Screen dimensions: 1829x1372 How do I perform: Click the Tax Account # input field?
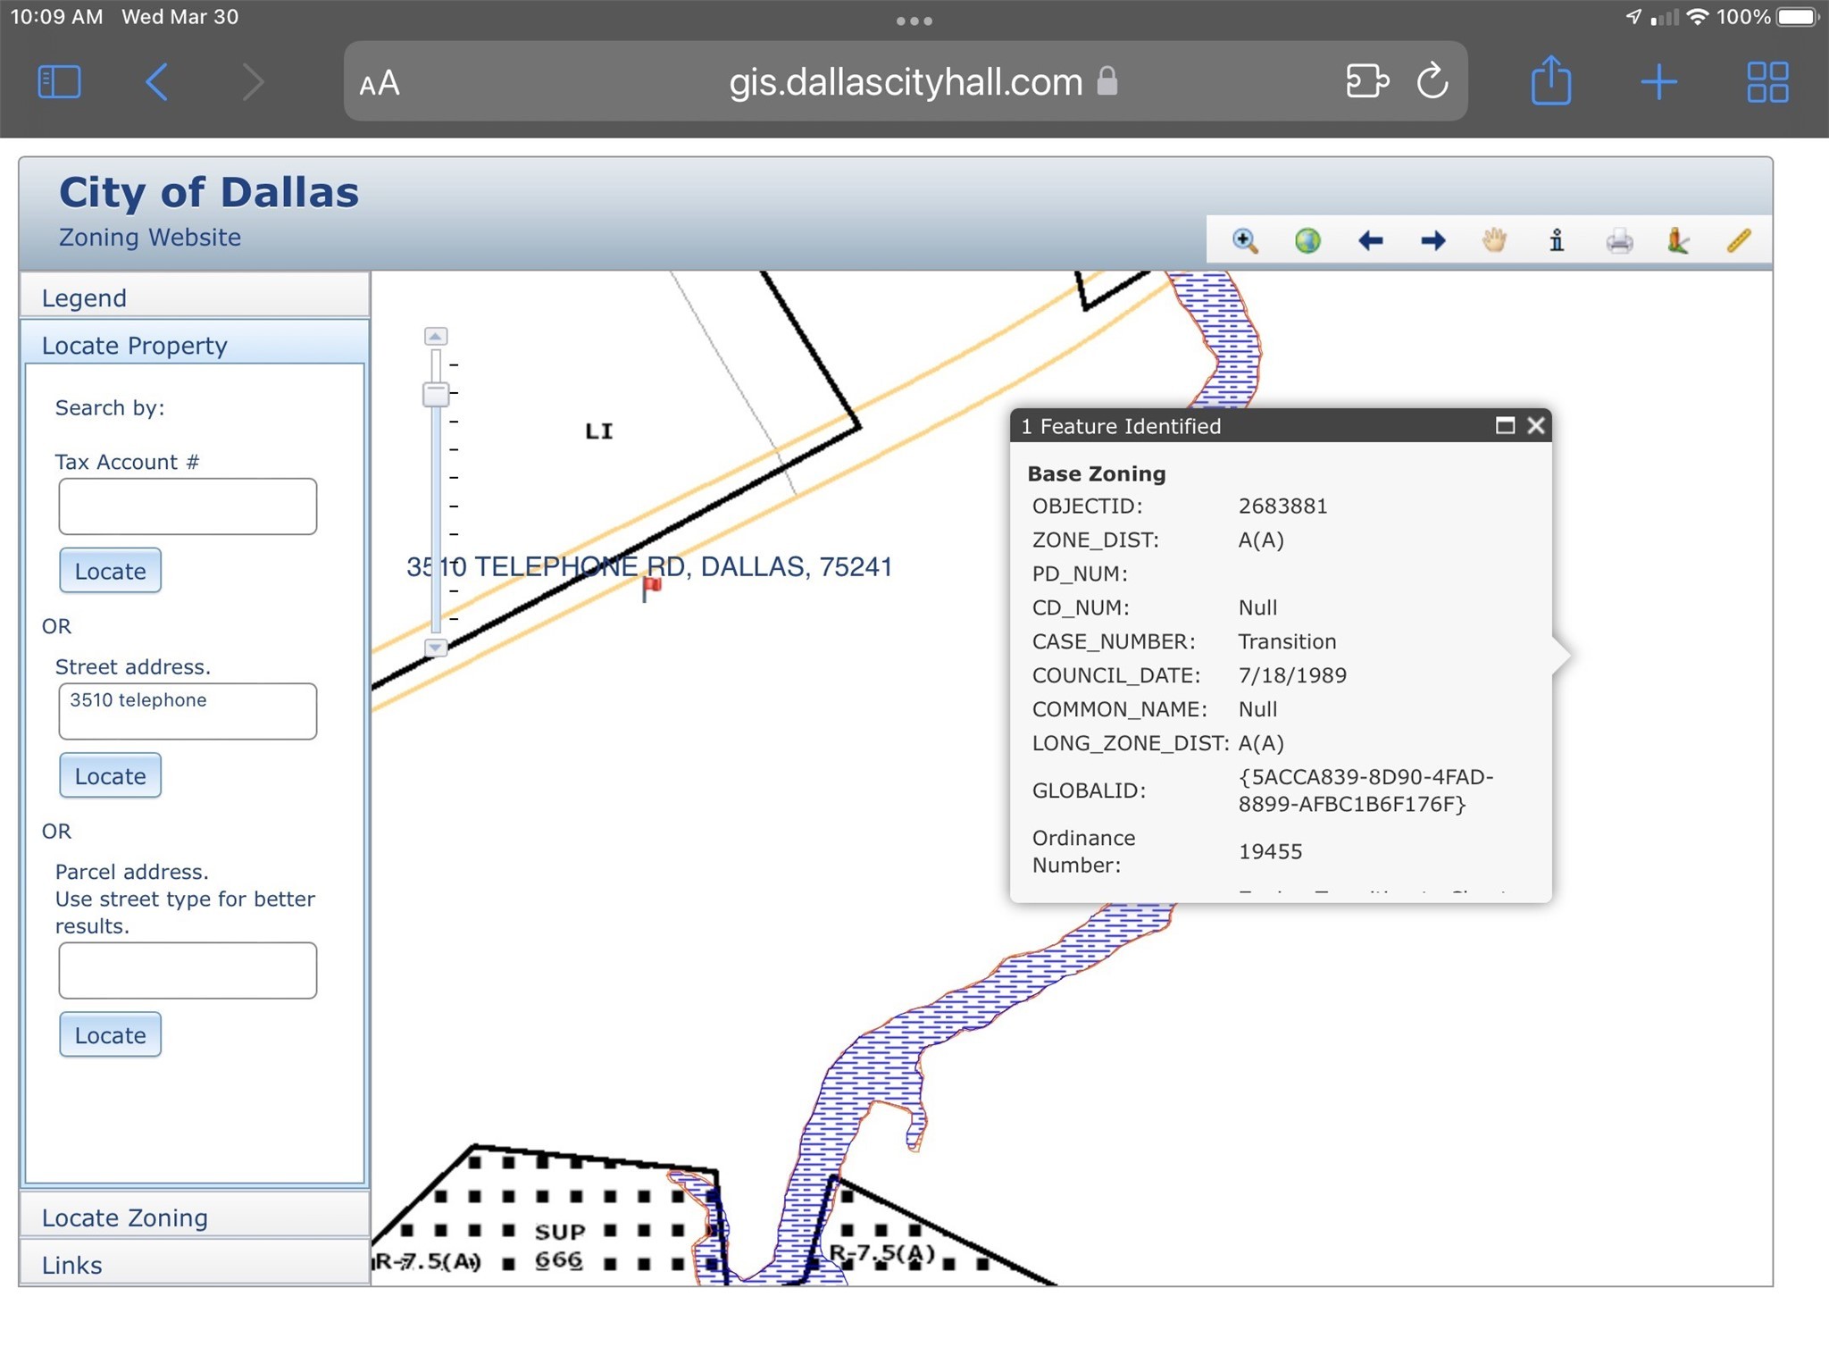[188, 506]
